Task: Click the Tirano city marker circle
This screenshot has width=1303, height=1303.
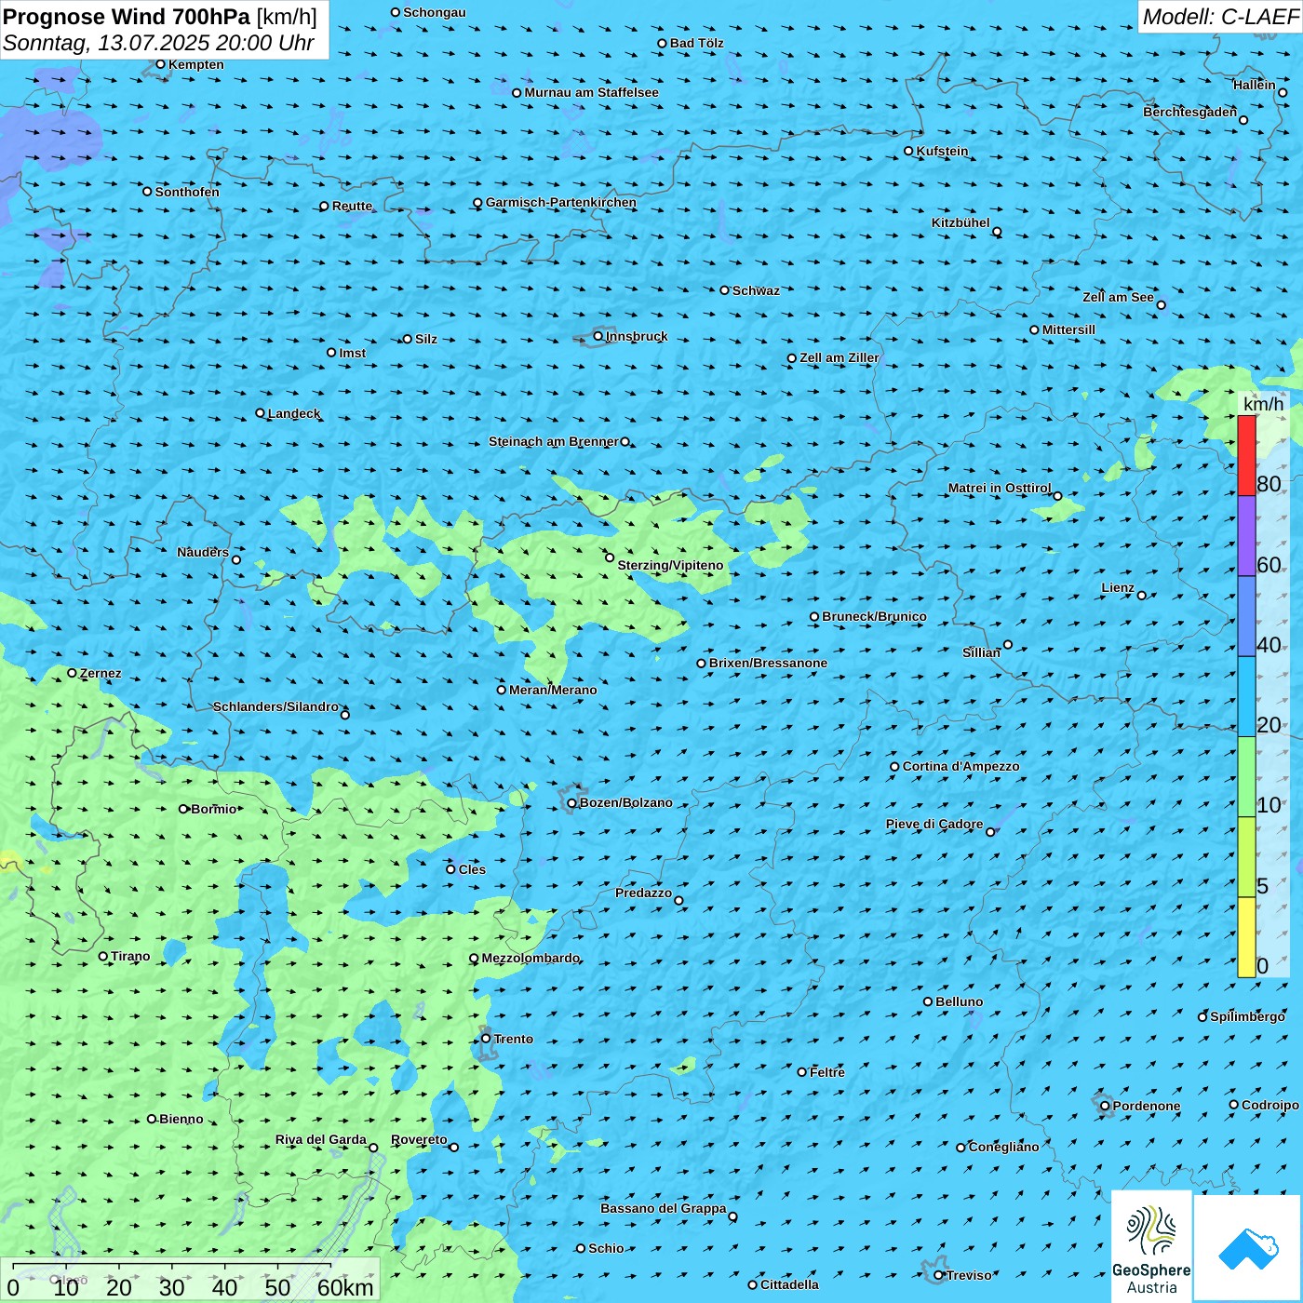Action: click(x=103, y=956)
